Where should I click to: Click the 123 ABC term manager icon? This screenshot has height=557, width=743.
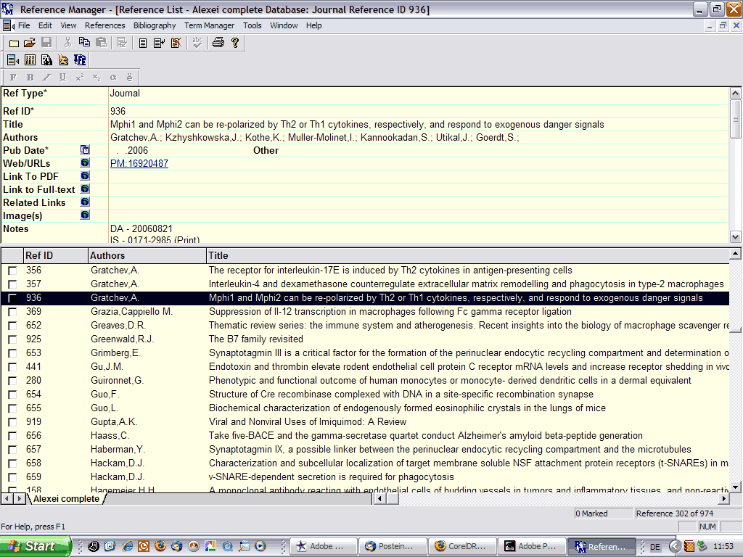tap(30, 60)
